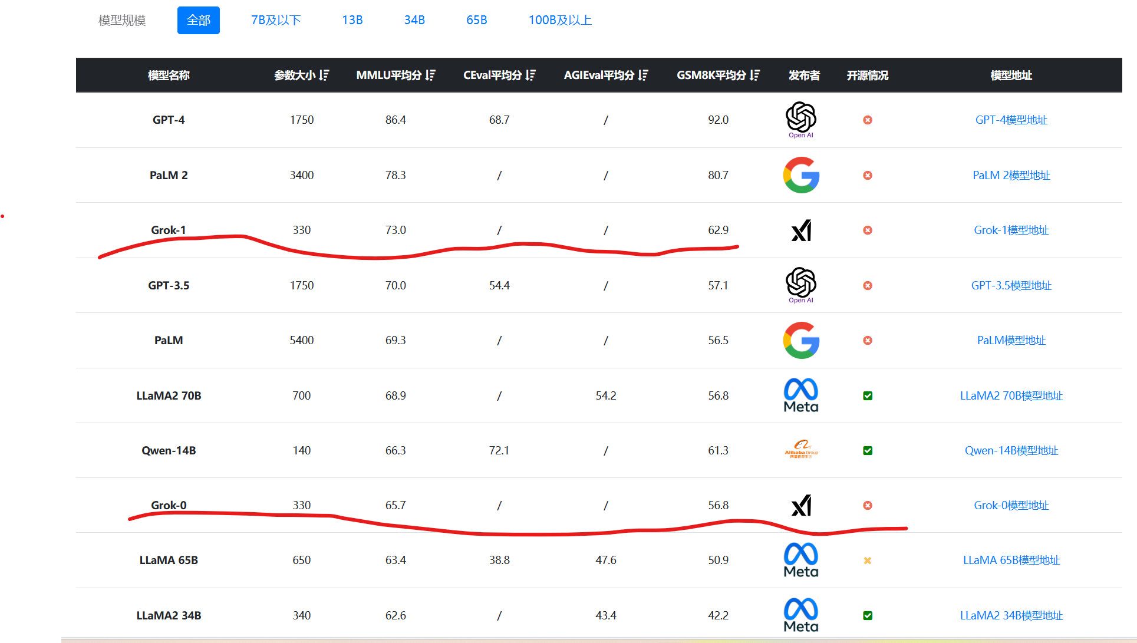Click the Alibaba logo in Qwen-14B row
Viewport: 1137px width, 643px height.
click(801, 450)
